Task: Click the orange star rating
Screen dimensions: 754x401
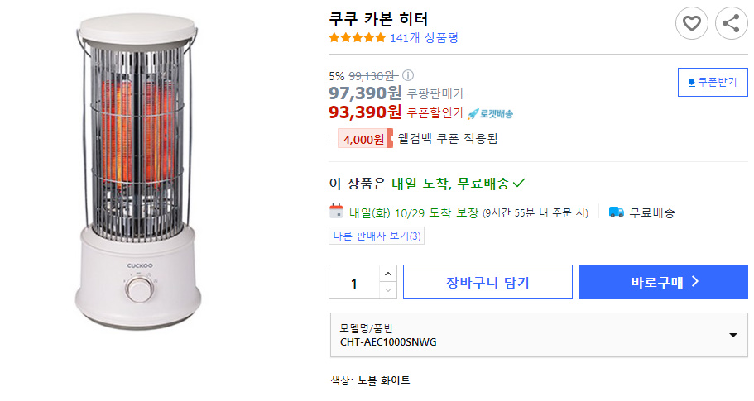Action: tap(358, 37)
